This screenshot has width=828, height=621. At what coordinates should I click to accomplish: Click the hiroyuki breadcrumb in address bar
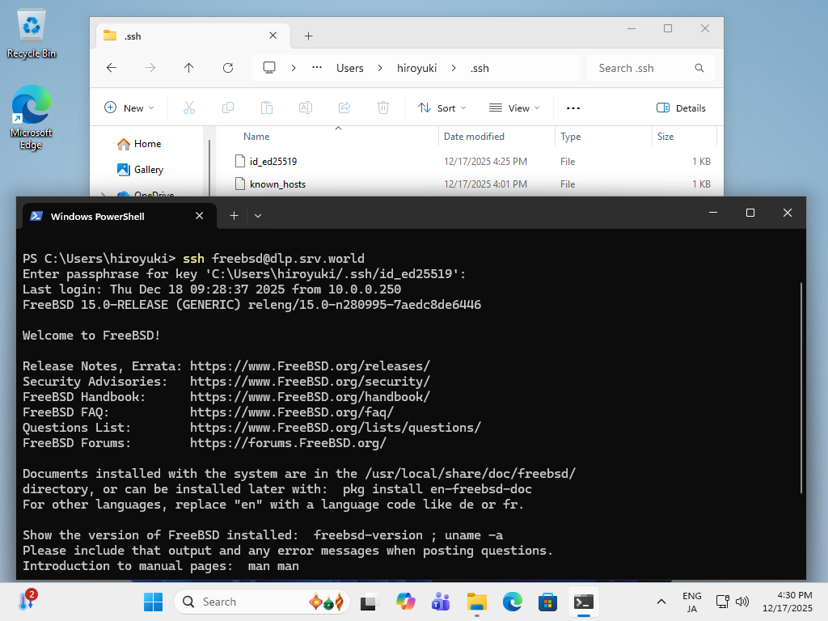point(416,68)
